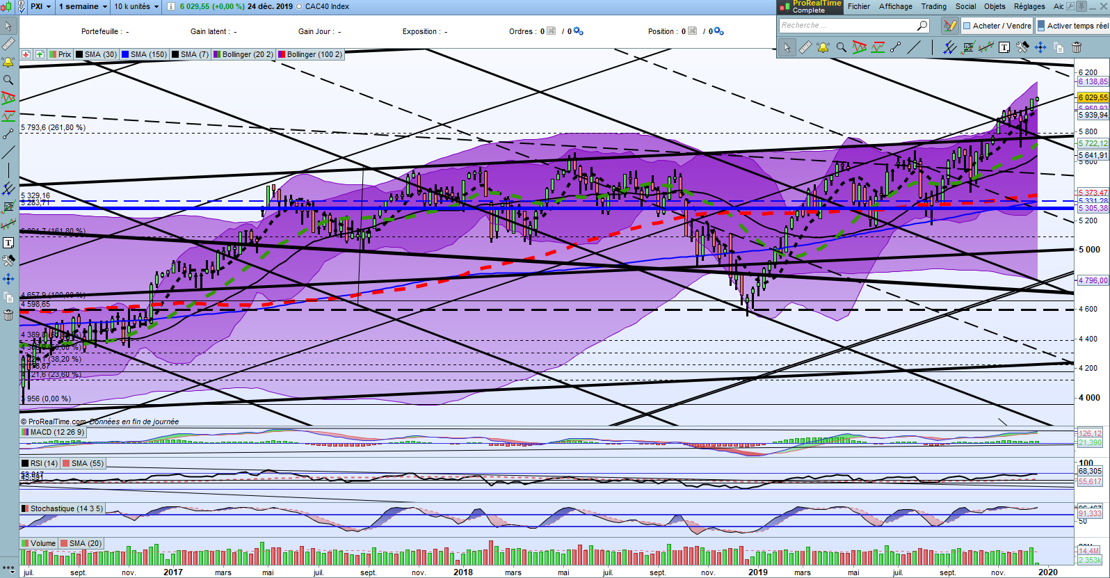Open the Réglages menu
The height and width of the screenshot is (578, 1110).
(x=1029, y=6)
